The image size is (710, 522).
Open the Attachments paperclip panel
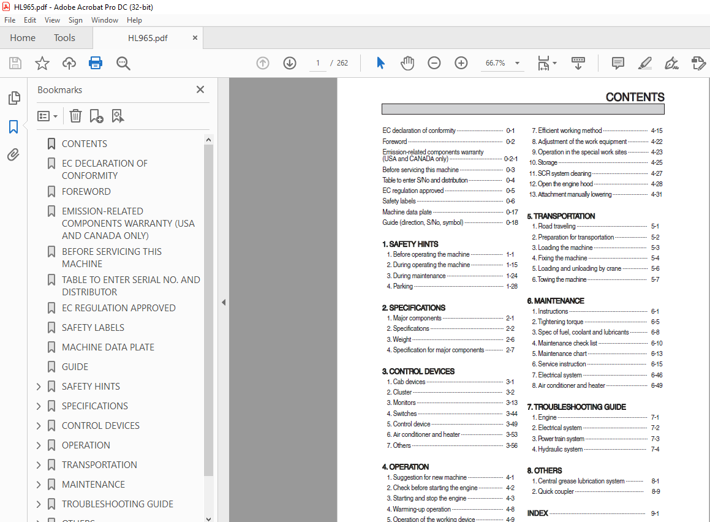pyautogui.click(x=13, y=155)
